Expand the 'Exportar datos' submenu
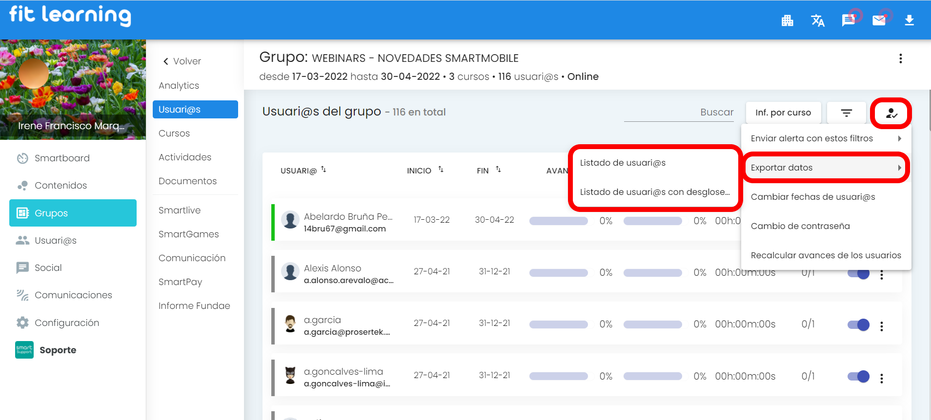931x420 pixels. click(826, 168)
